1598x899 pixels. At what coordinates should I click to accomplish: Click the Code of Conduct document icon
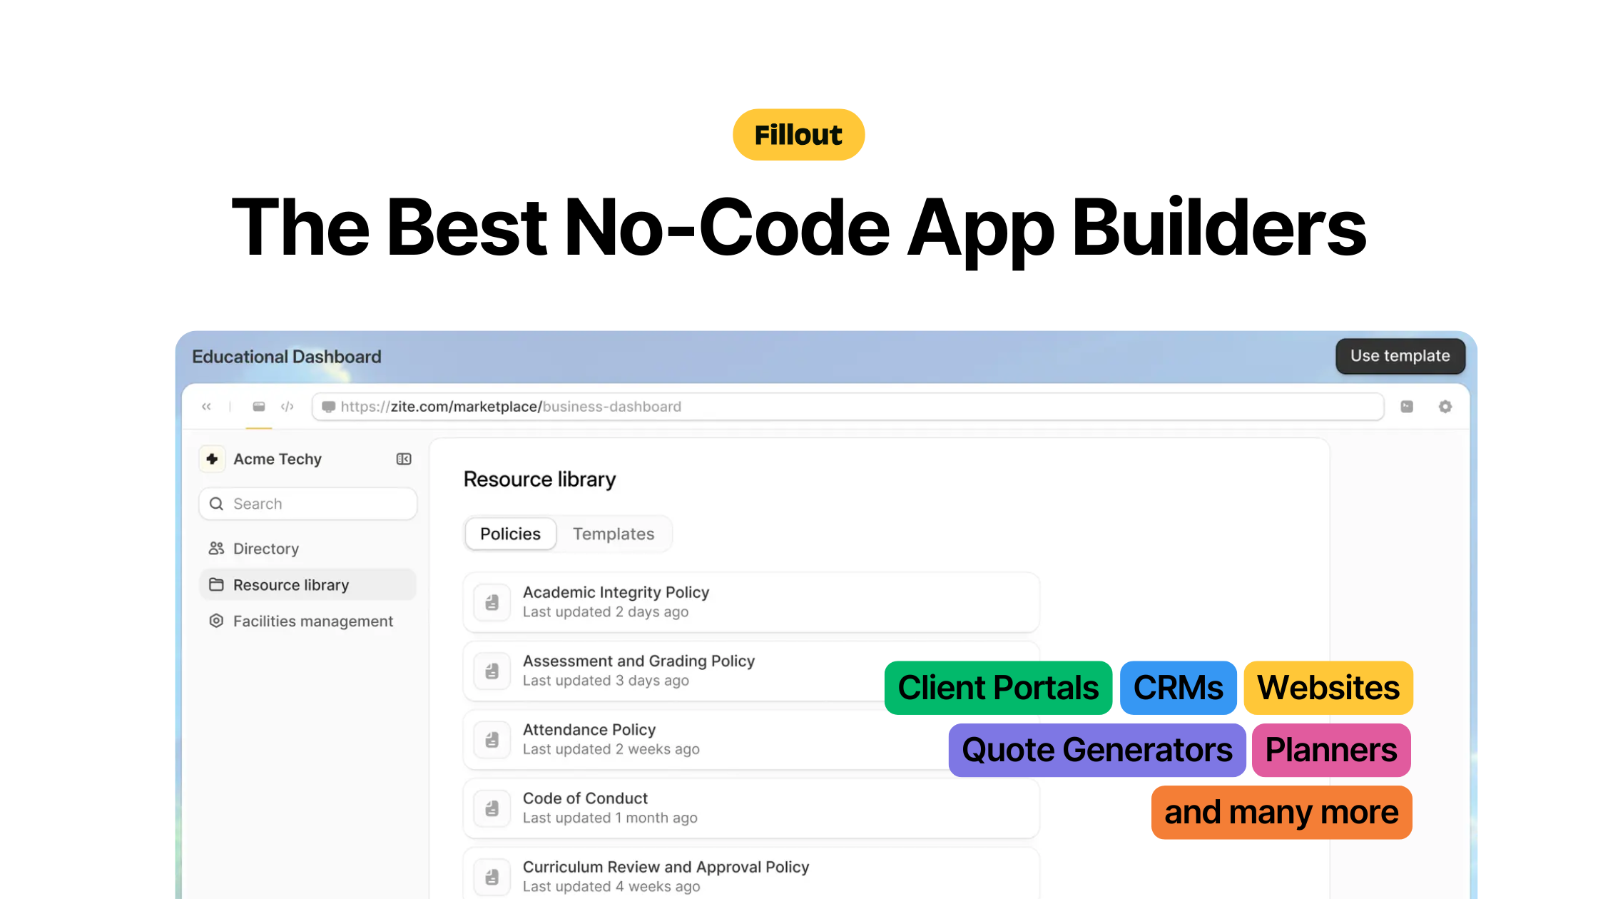(x=492, y=808)
